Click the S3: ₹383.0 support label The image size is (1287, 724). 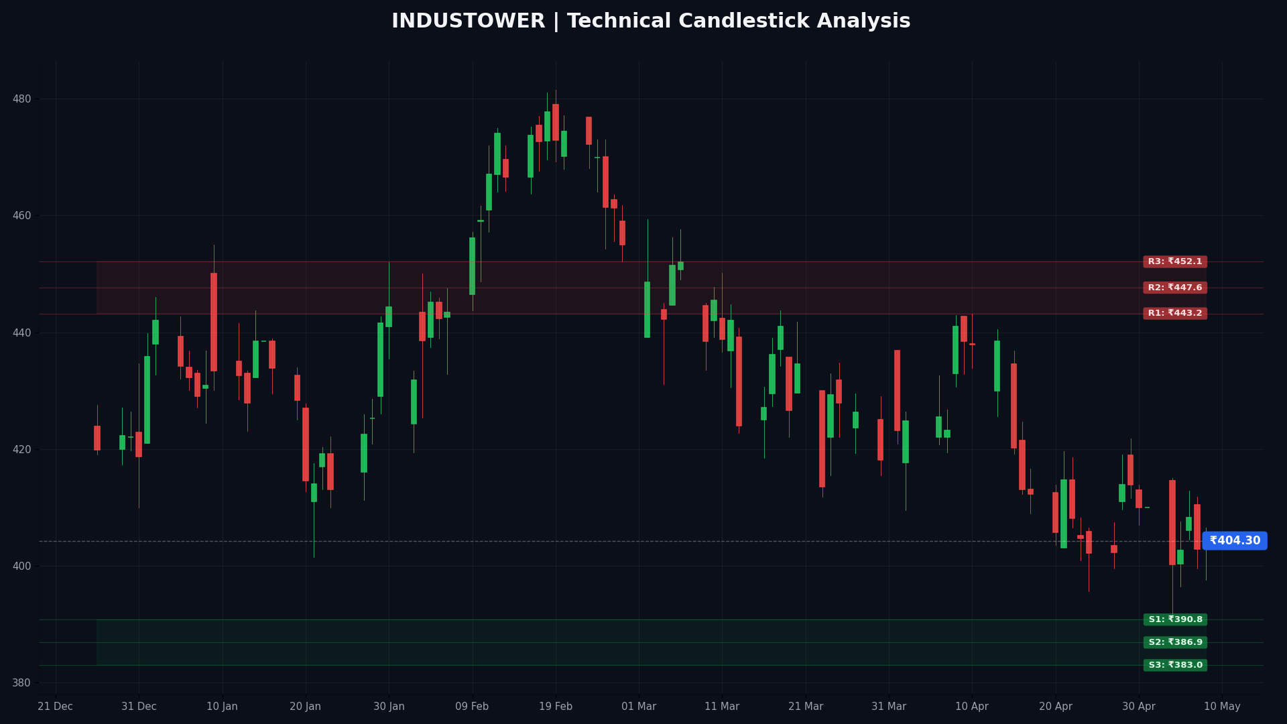tap(1175, 666)
